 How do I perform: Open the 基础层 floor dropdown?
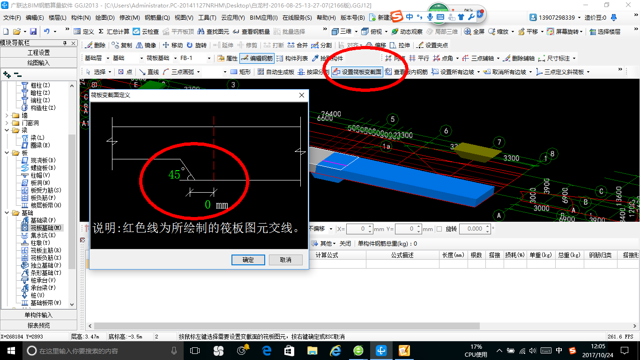[x=107, y=59]
